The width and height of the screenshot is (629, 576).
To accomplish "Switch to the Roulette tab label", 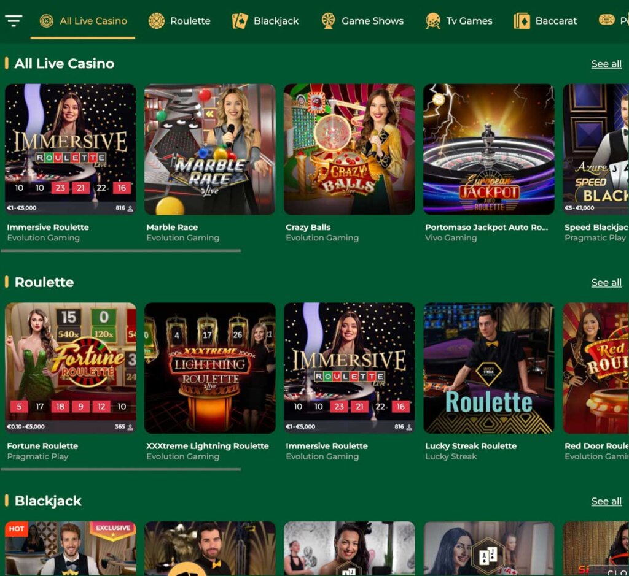I will click(x=190, y=21).
